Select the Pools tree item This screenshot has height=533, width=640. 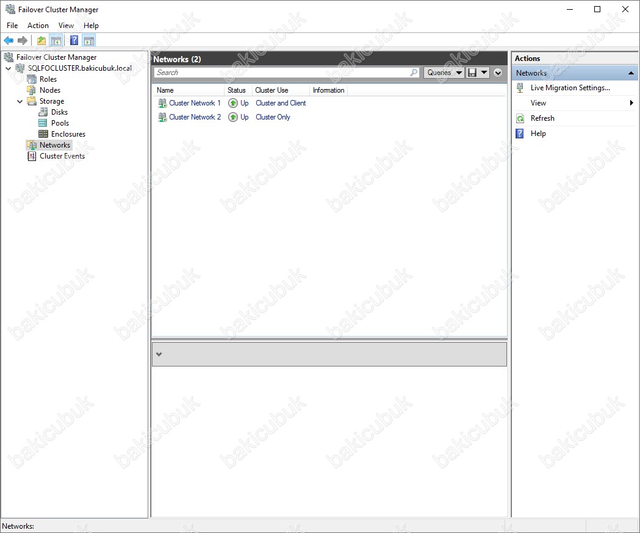tap(60, 123)
